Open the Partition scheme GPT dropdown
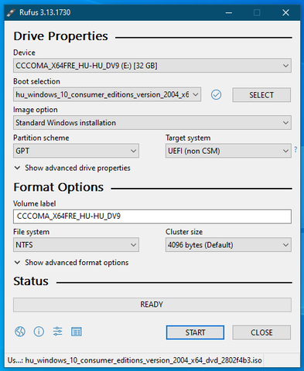304x371 pixels. tap(76, 151)
